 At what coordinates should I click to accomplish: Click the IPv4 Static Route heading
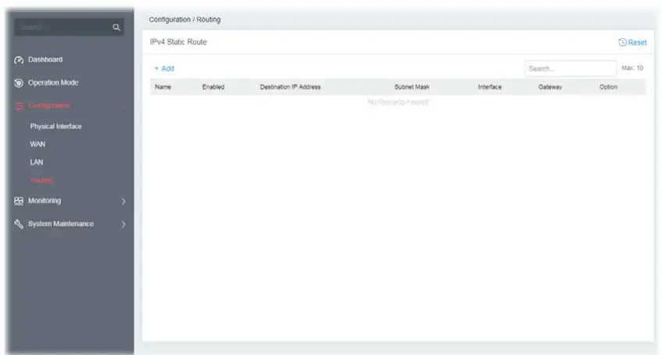(178, 42)
